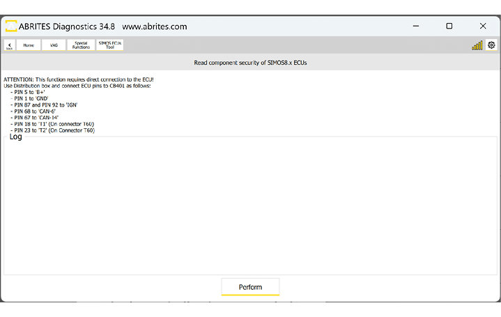Open Special Functions breadcrumb
This screenshot has width=501, height=317.
pyautogui.click(x=81, y=45)
